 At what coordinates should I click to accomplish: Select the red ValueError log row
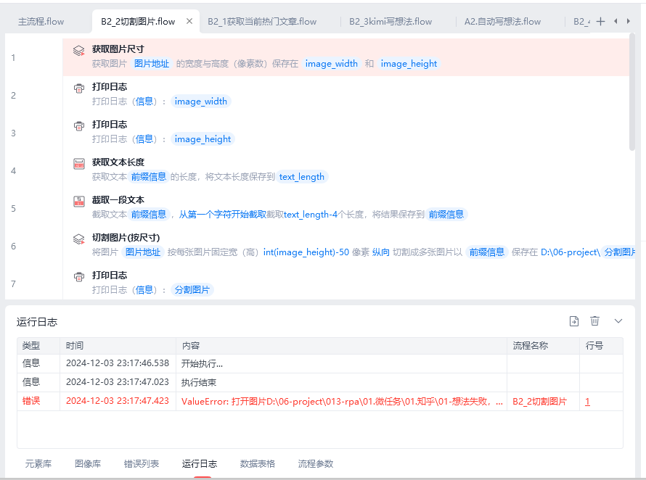tap(341, 402)
